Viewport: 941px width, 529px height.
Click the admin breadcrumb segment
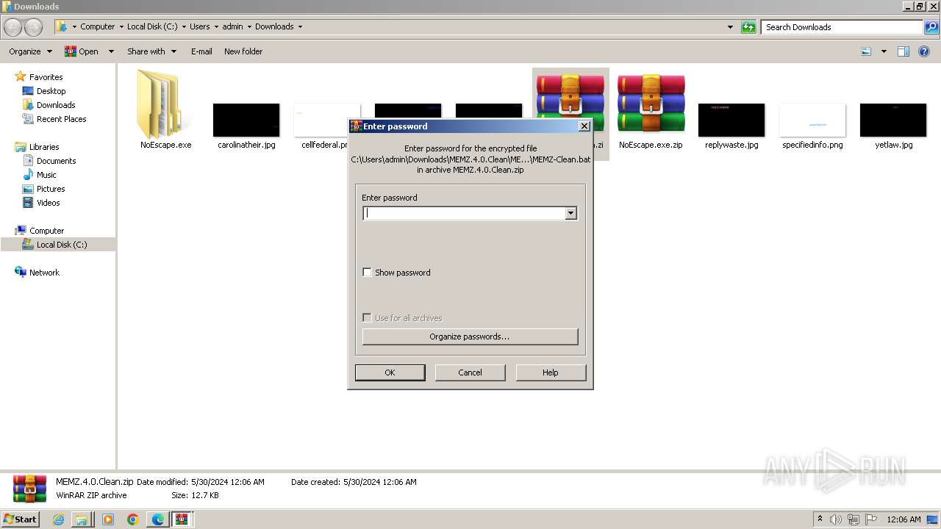[232, 26]
